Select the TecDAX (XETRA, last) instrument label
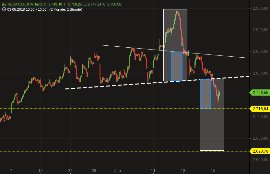This screenshot has width=270, height=174. tap(24, 4)
